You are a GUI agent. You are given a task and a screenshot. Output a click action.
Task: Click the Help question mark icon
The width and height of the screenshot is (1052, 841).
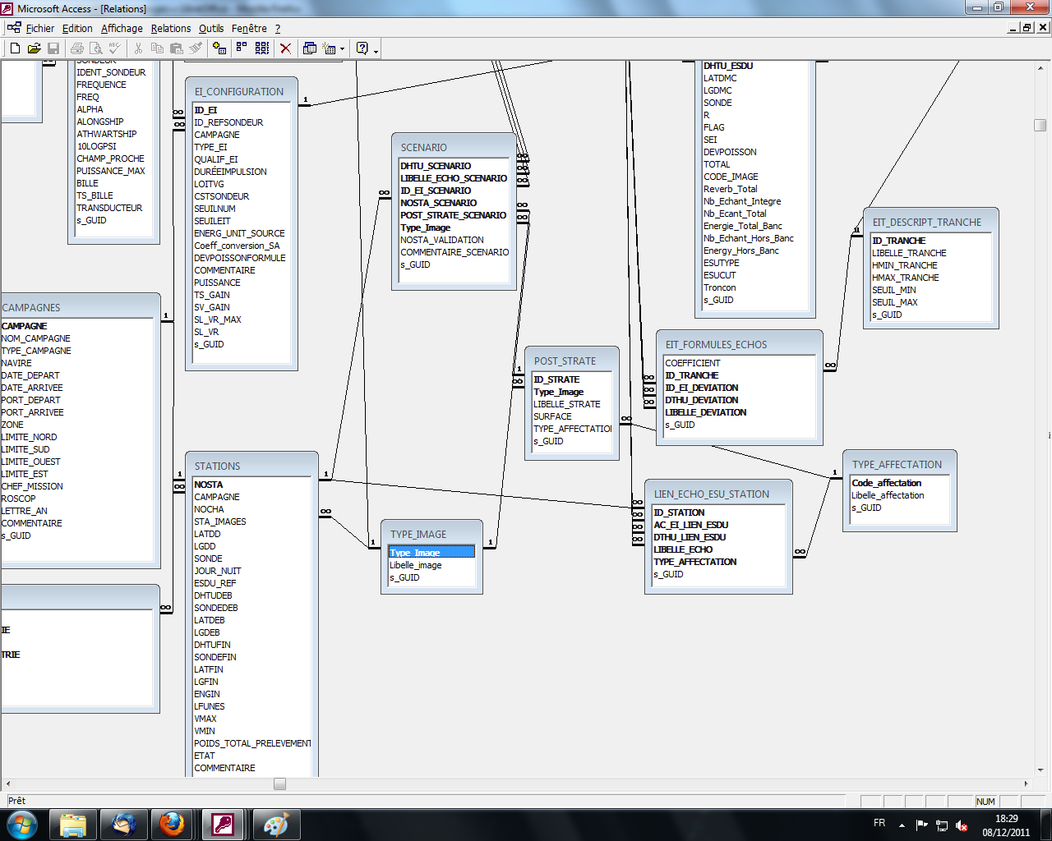(362, 48)
